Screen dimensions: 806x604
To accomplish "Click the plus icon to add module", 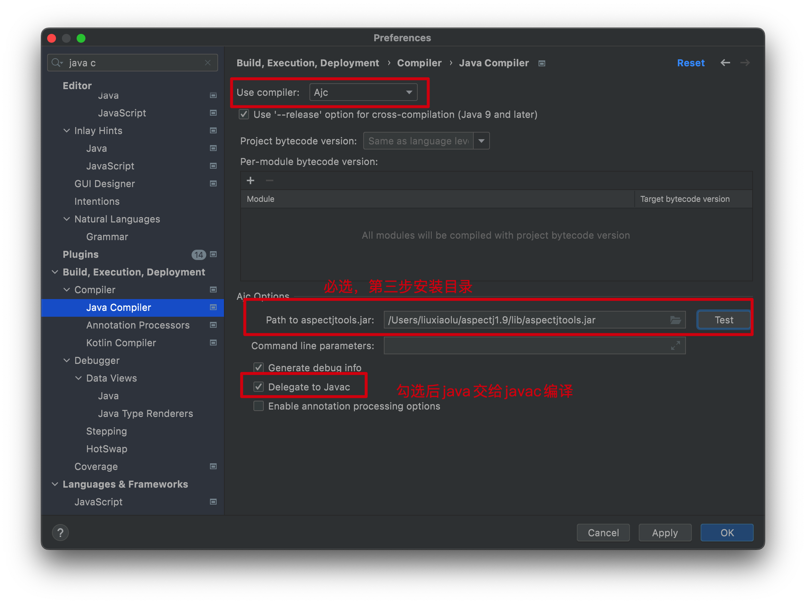I will 250,180.
